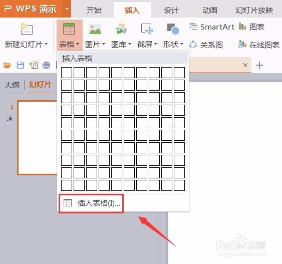Select the bottom-right grid cell for 10x10 table

[x=179, y=185]
